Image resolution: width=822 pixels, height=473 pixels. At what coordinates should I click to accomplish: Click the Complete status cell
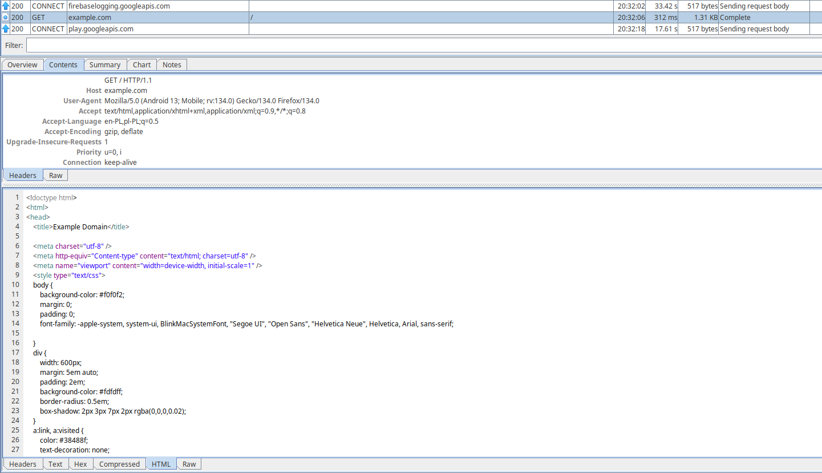click(764, 18)
